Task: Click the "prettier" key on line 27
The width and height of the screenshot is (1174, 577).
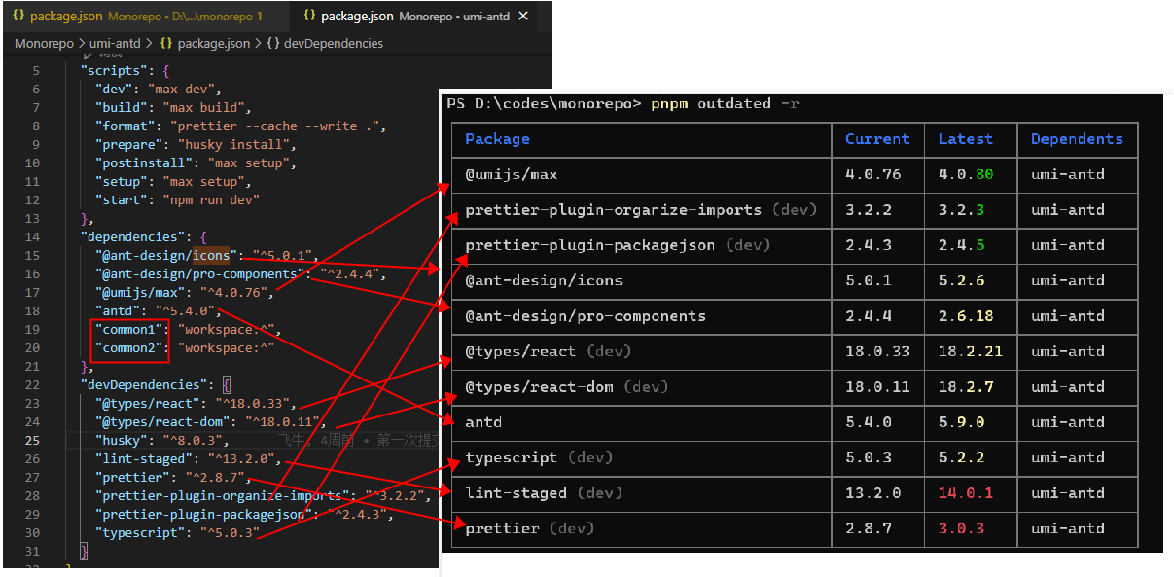Action: [132, 477]
